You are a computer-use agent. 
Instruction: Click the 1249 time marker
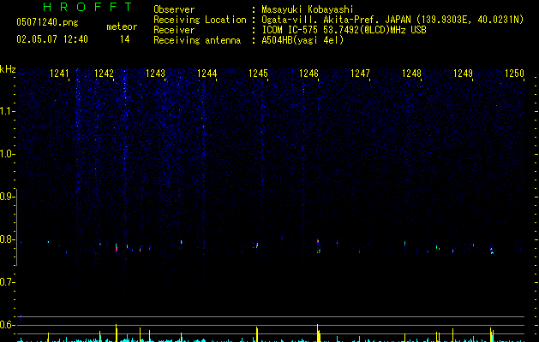point(463,74)
